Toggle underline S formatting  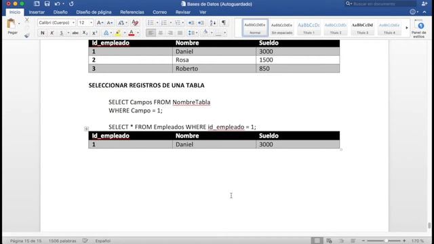62,33
